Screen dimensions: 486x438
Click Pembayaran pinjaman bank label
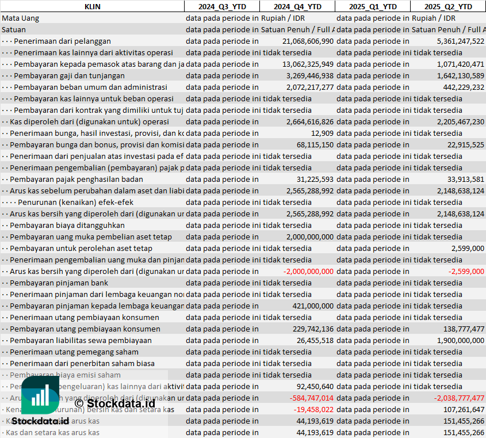pos(59,283)
